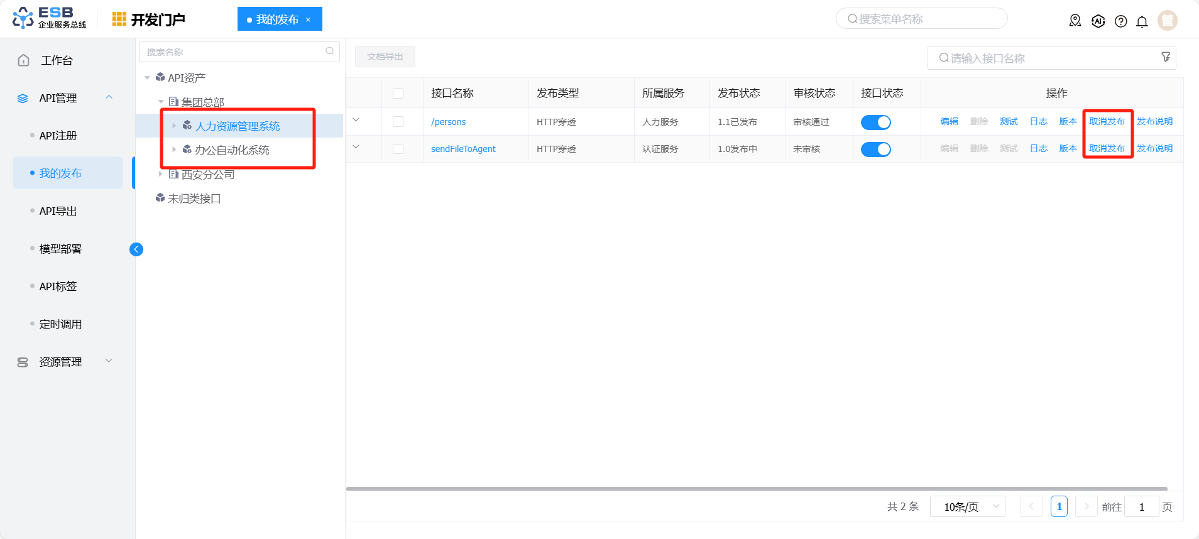Open the notifications bell
The image size is (1199, 539).
[1142, 21]
